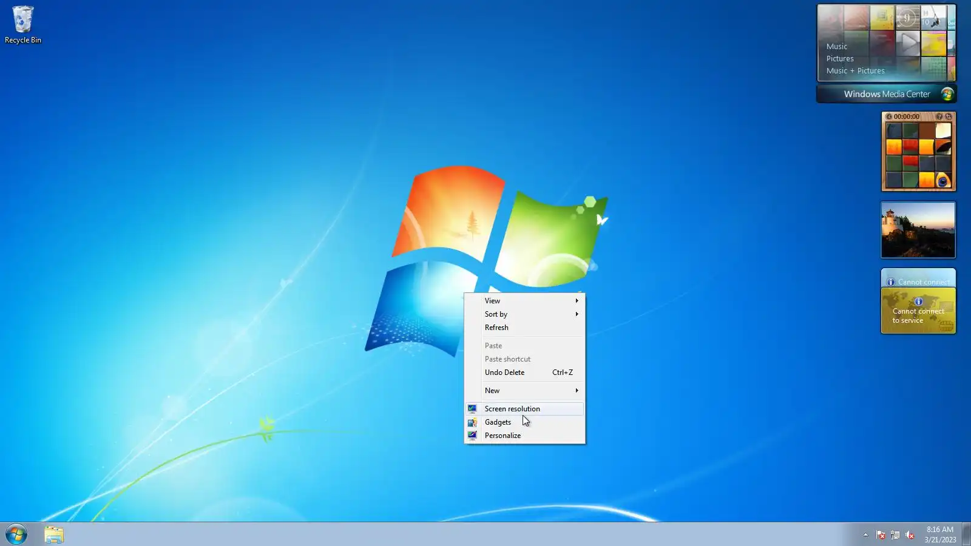
Task: Show the puzzle picture with question-mark icon
Action: point(939,116)
